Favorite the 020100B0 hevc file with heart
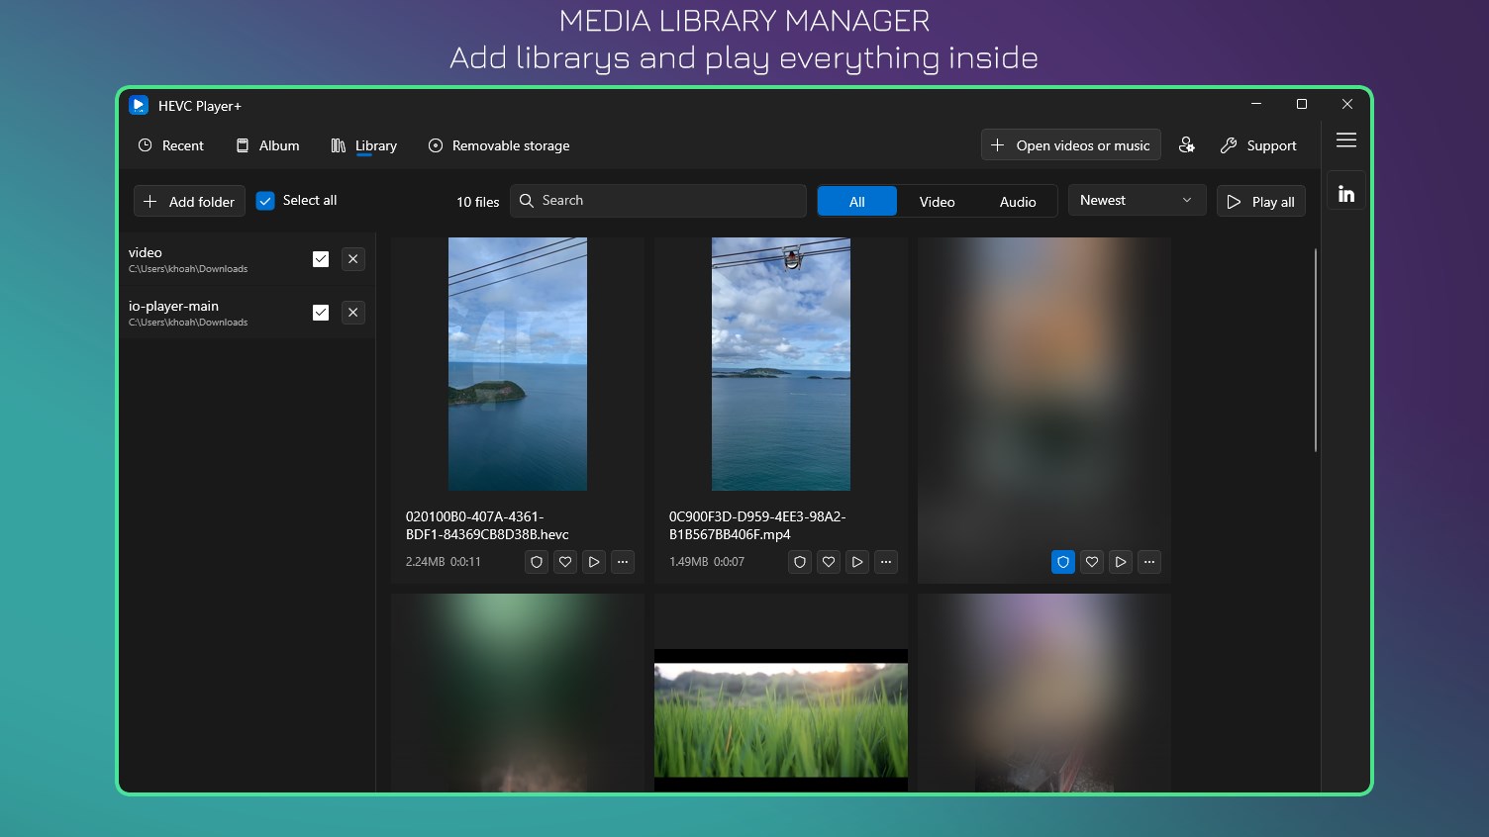This screenshot has height=837, width=1489. point(565,562)
